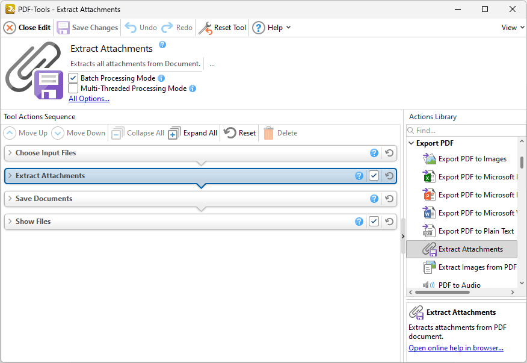
Task: Expand the Show Files step
Action: pyautogui.click(x=10, y=222)
